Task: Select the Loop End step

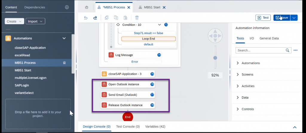Action: pos(149,39)
